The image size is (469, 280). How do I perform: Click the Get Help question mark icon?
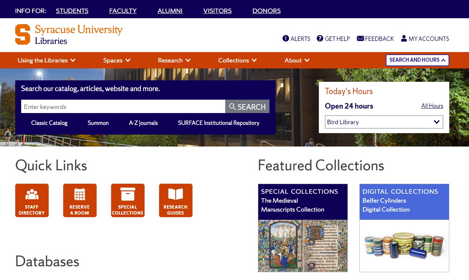(x=320, y=38)
